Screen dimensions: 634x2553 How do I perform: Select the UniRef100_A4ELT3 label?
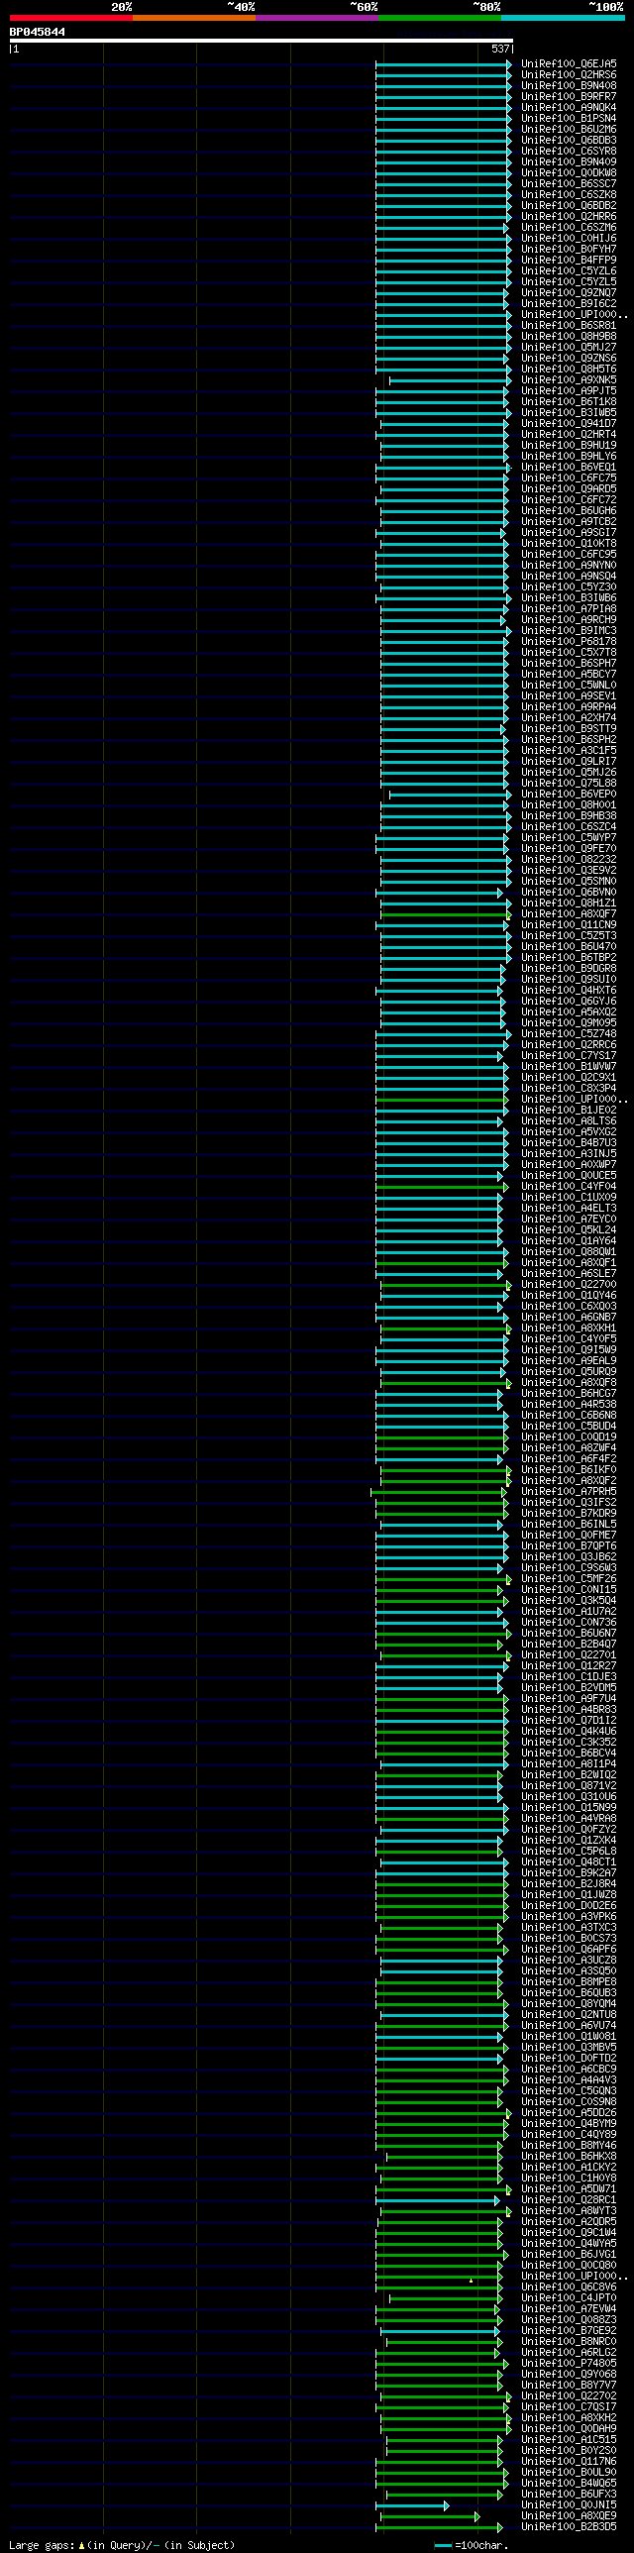pyautogui.click(x=569, y=1208)
